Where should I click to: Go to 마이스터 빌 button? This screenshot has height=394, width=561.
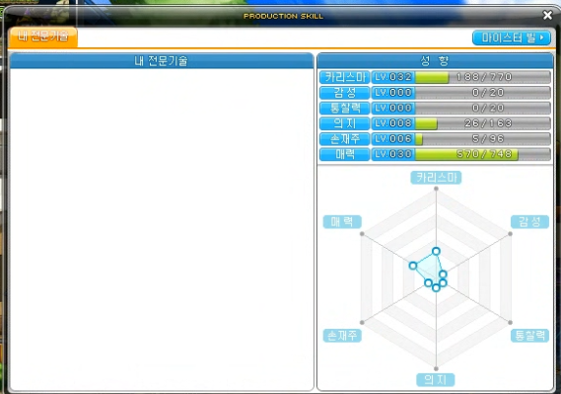pos(512,38)
